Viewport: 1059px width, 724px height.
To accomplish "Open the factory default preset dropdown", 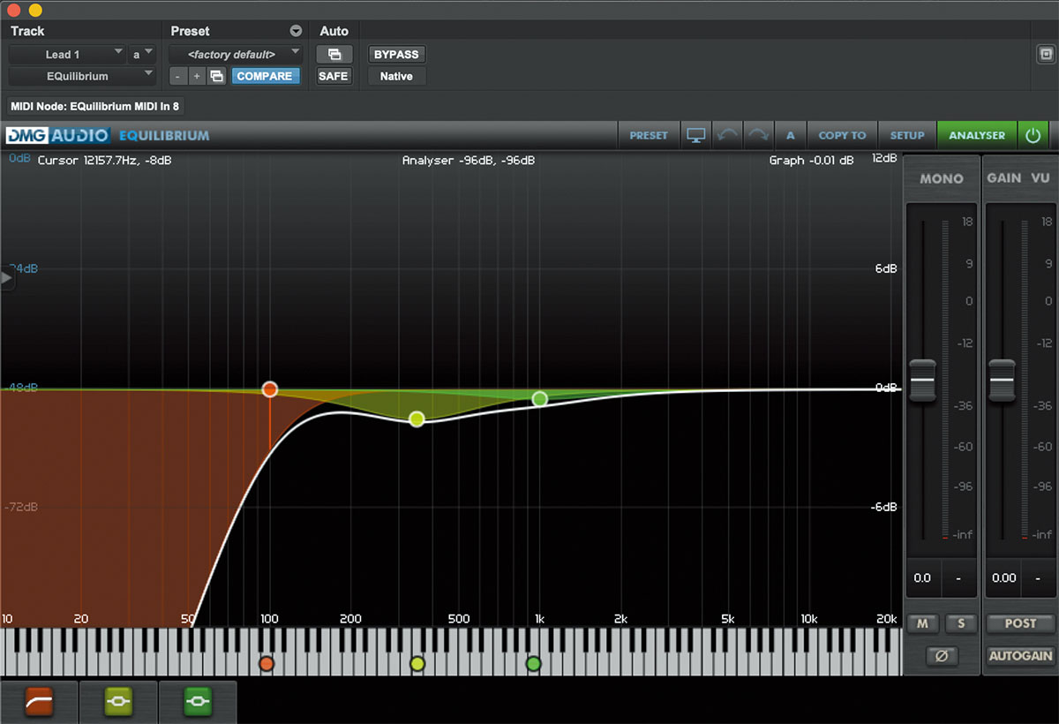I will point(236,55).
